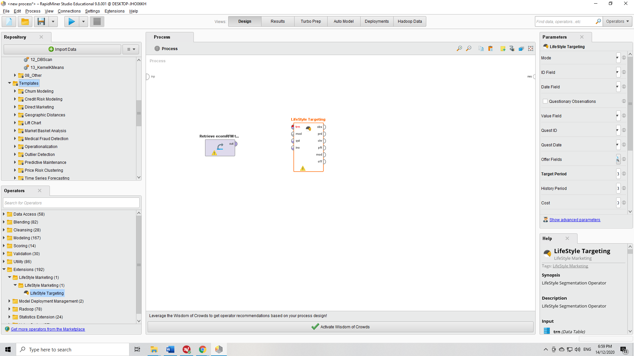Enable the Questionary Observations checkbox
The height and width of the screenshot is (356, 634).
click(x=545, y=101)
